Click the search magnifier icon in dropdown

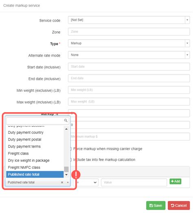(66, 120)
